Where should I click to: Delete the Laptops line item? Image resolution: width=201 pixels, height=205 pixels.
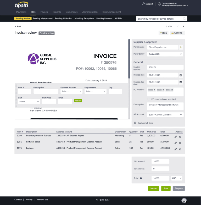tap(180, 149)
